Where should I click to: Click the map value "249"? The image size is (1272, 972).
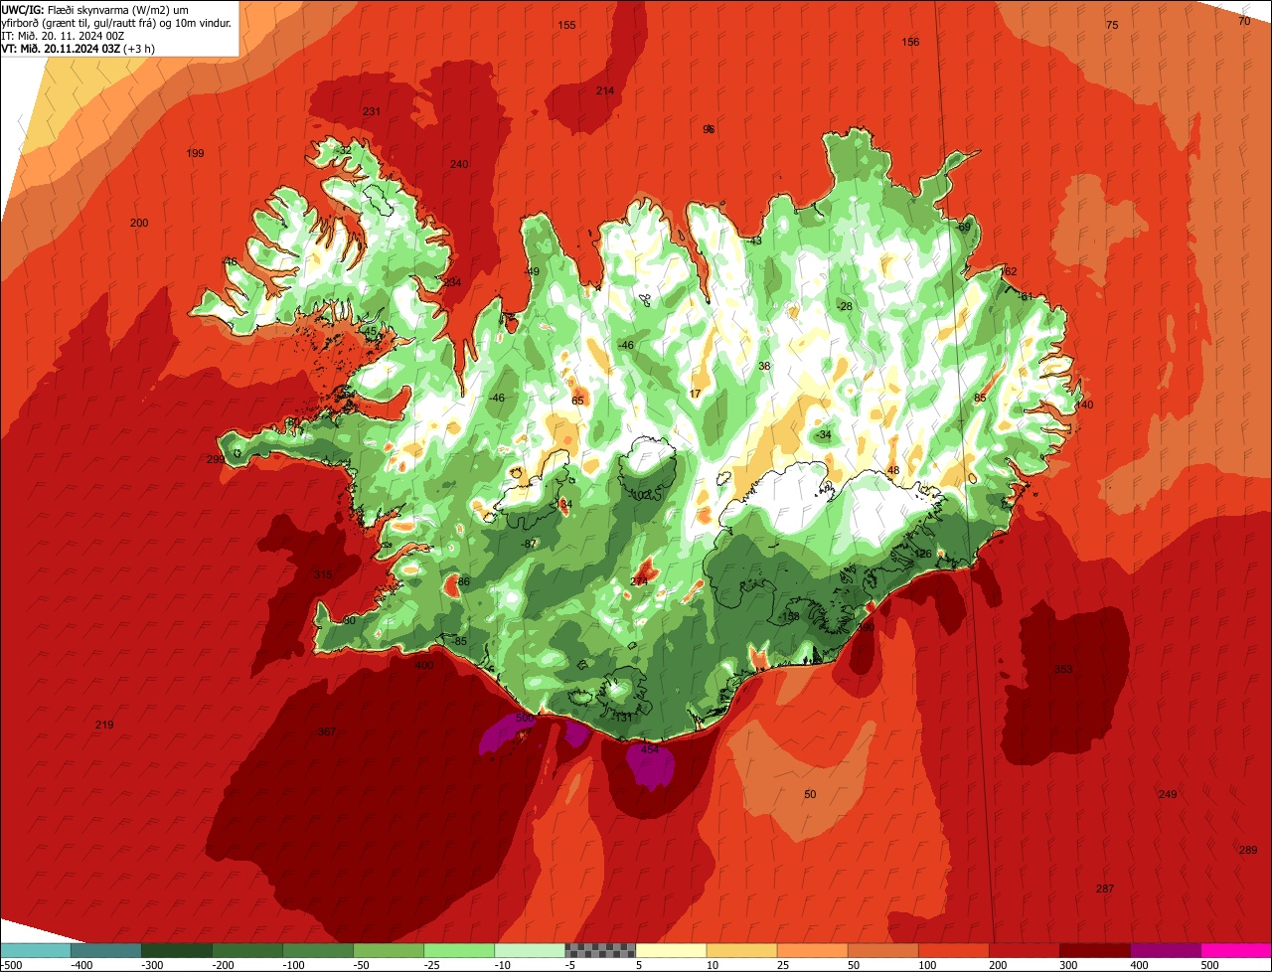tap(1168, 794)
